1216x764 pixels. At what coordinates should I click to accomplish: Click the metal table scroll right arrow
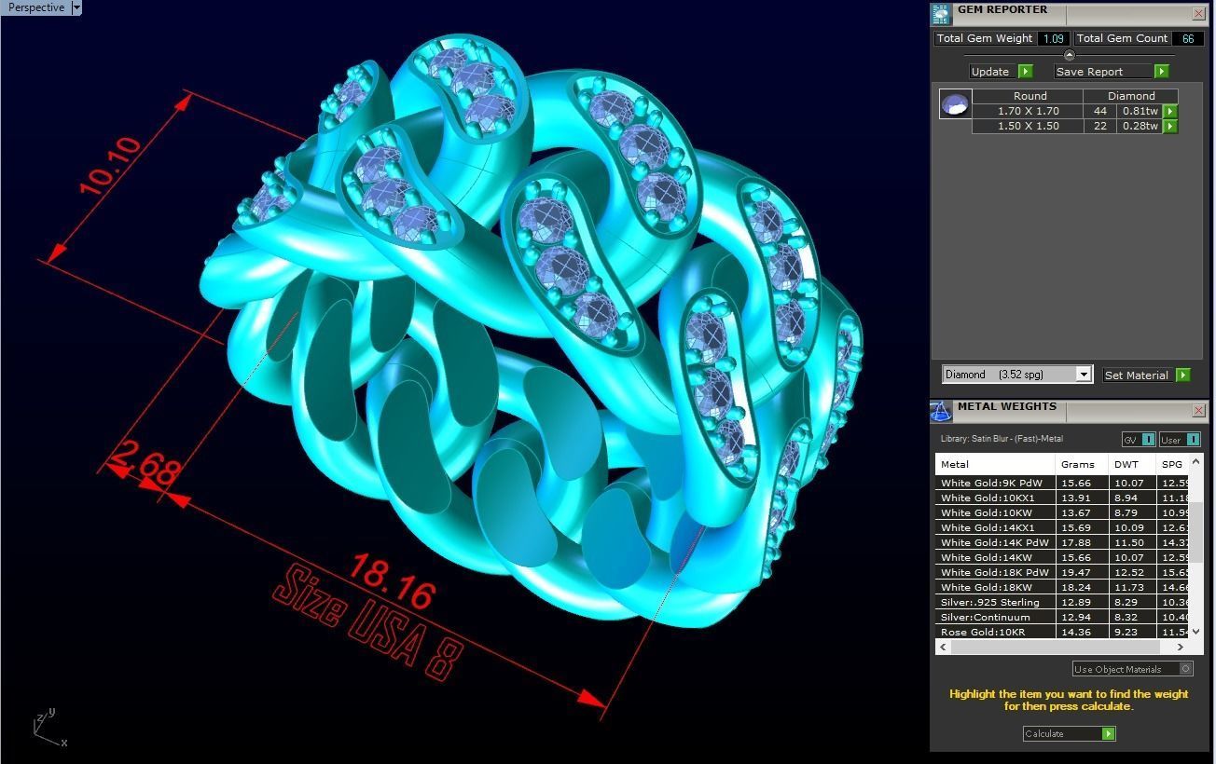[x=1180, y=647]
